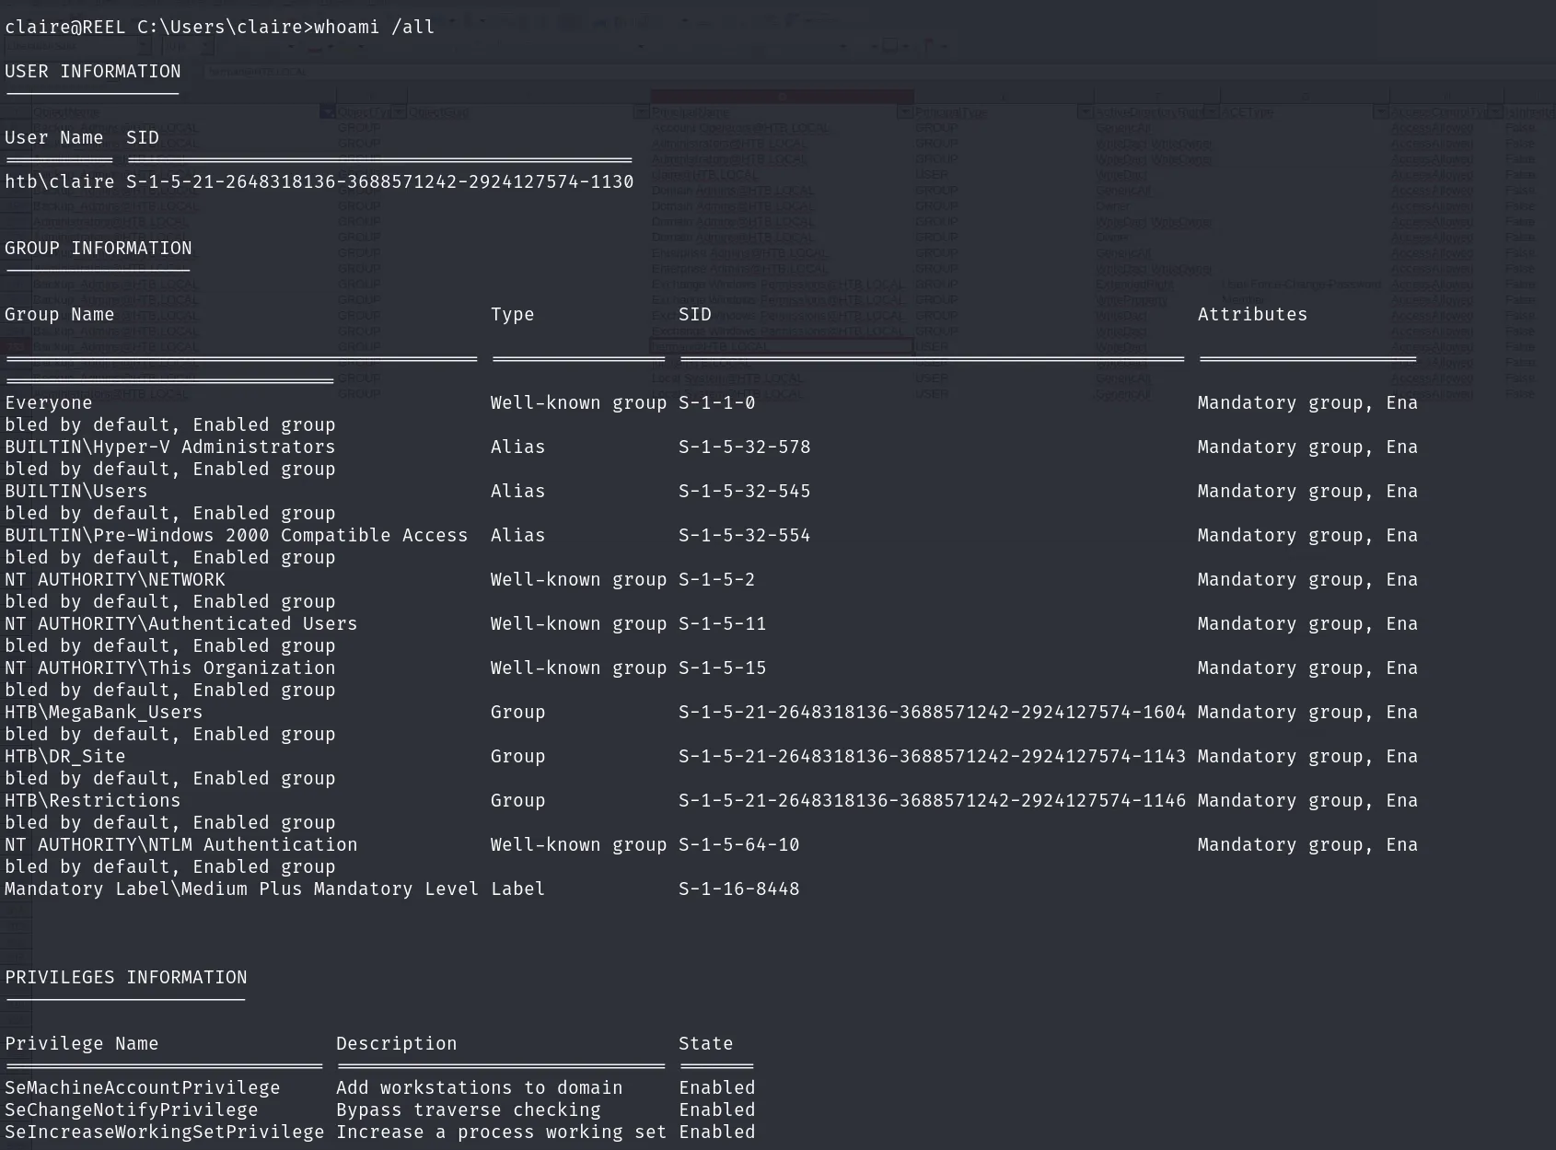The width and height of the screenshot is (1556, 1150).
Task: Click the HTB\Restrictions group name
Action: pyautogui.click(x=93, y=800)
